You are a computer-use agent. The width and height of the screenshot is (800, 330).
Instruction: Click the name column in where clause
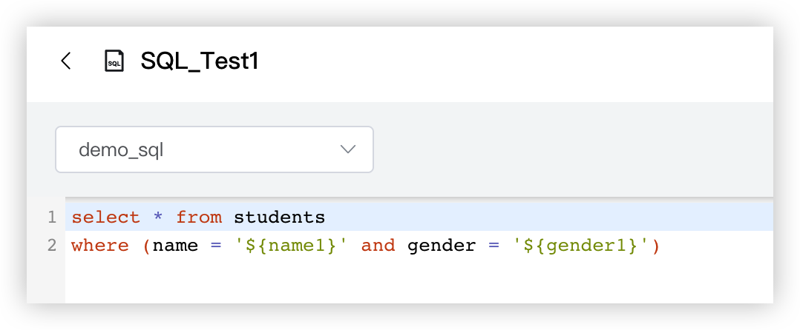tap(175, 245)
